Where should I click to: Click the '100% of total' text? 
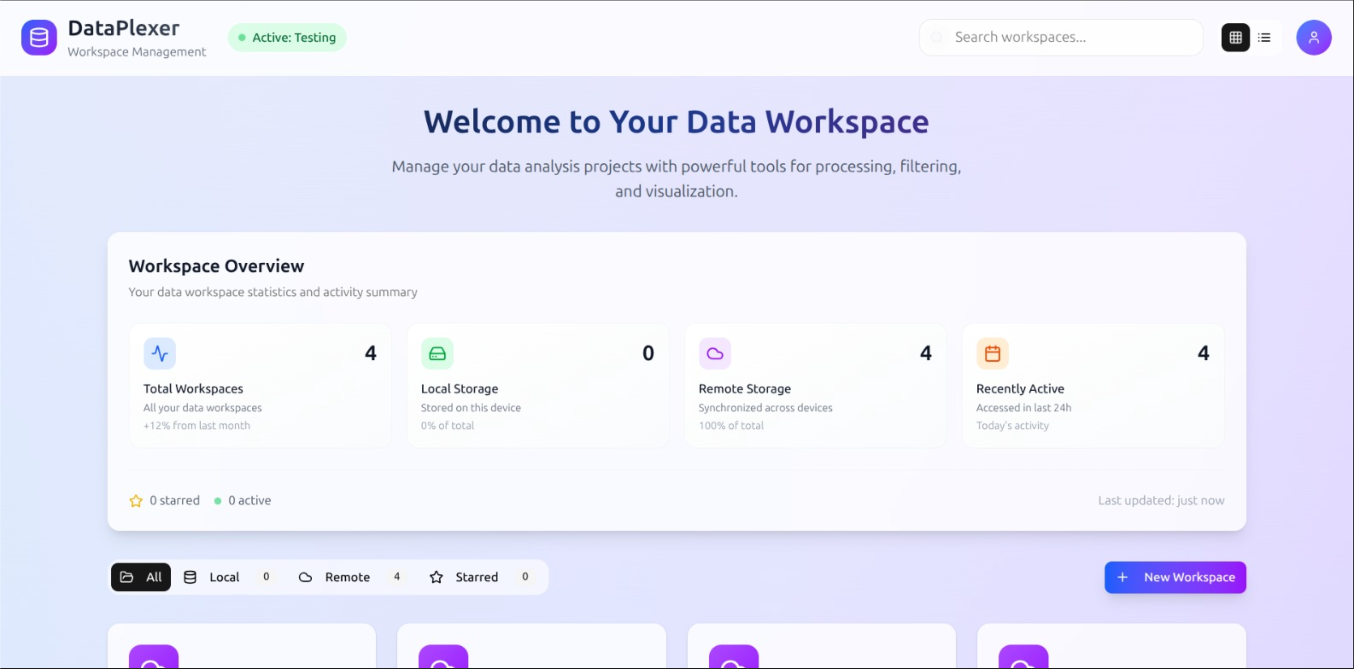(731, 426)
